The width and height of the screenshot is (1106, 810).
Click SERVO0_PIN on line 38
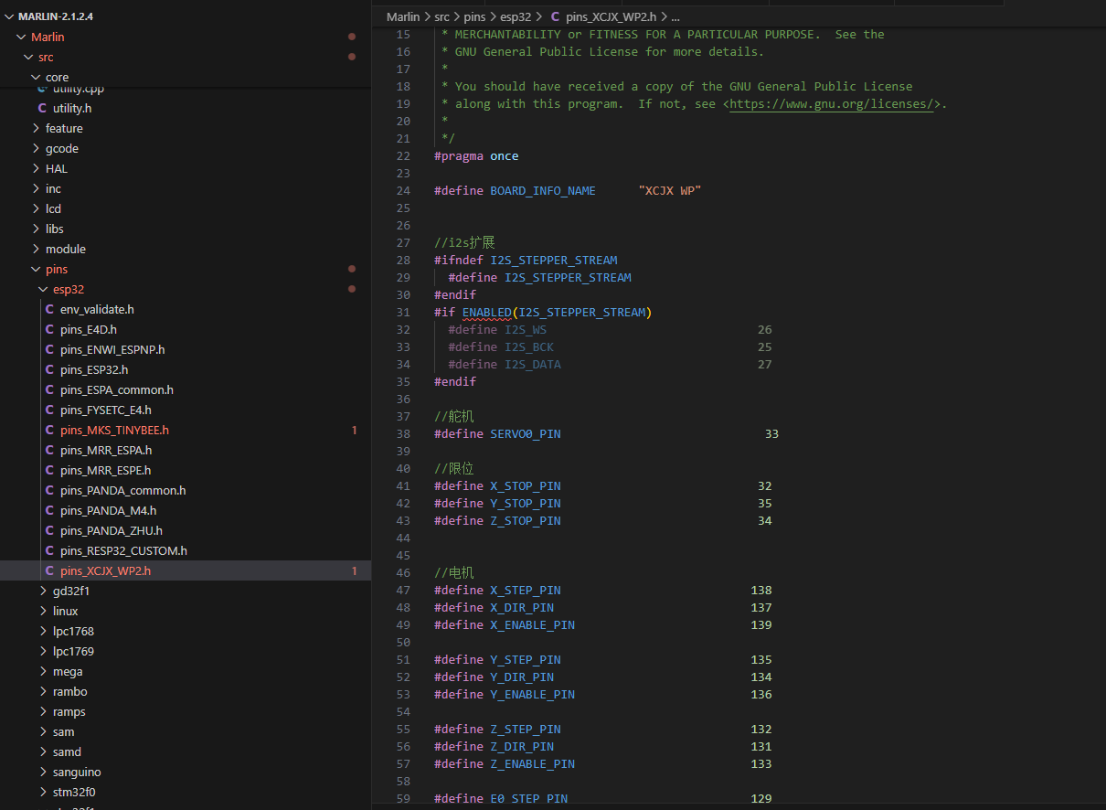526,433
